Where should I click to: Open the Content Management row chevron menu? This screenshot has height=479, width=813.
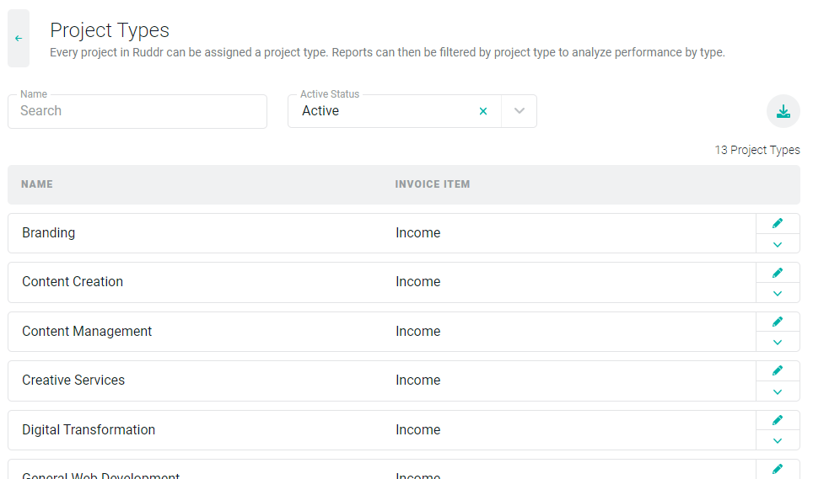pos(778,342)
